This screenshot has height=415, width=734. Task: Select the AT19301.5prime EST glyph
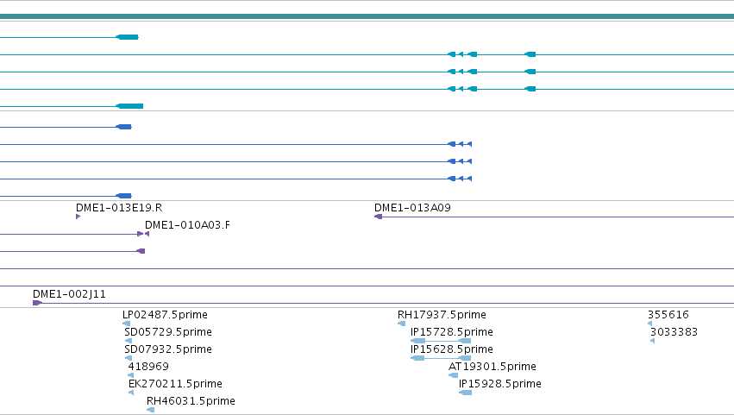tap(453, 375)
